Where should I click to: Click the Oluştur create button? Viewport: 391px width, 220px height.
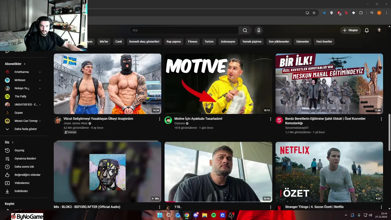[350, 30]
